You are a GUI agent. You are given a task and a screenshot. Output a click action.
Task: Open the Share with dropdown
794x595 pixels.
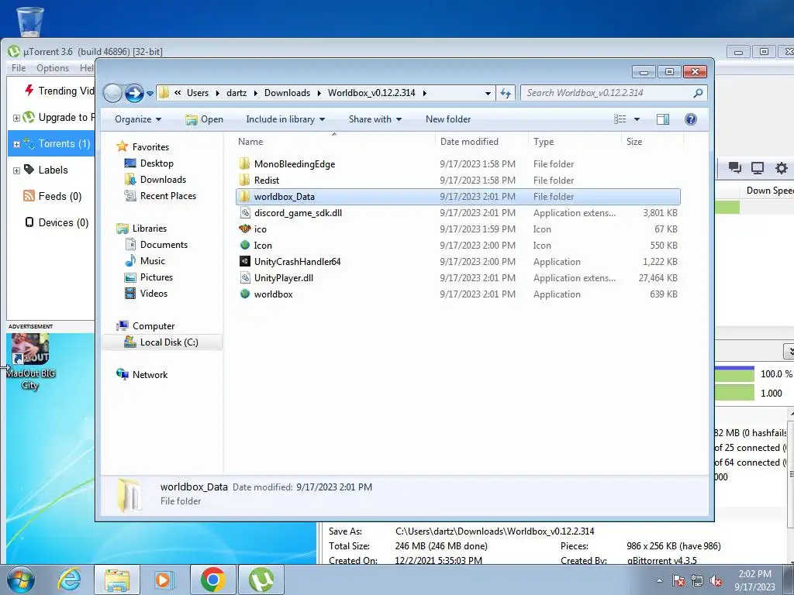pos(375,119)
